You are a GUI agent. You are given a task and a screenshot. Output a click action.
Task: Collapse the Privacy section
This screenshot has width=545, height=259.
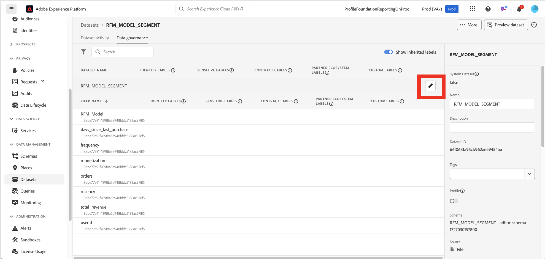11,59
